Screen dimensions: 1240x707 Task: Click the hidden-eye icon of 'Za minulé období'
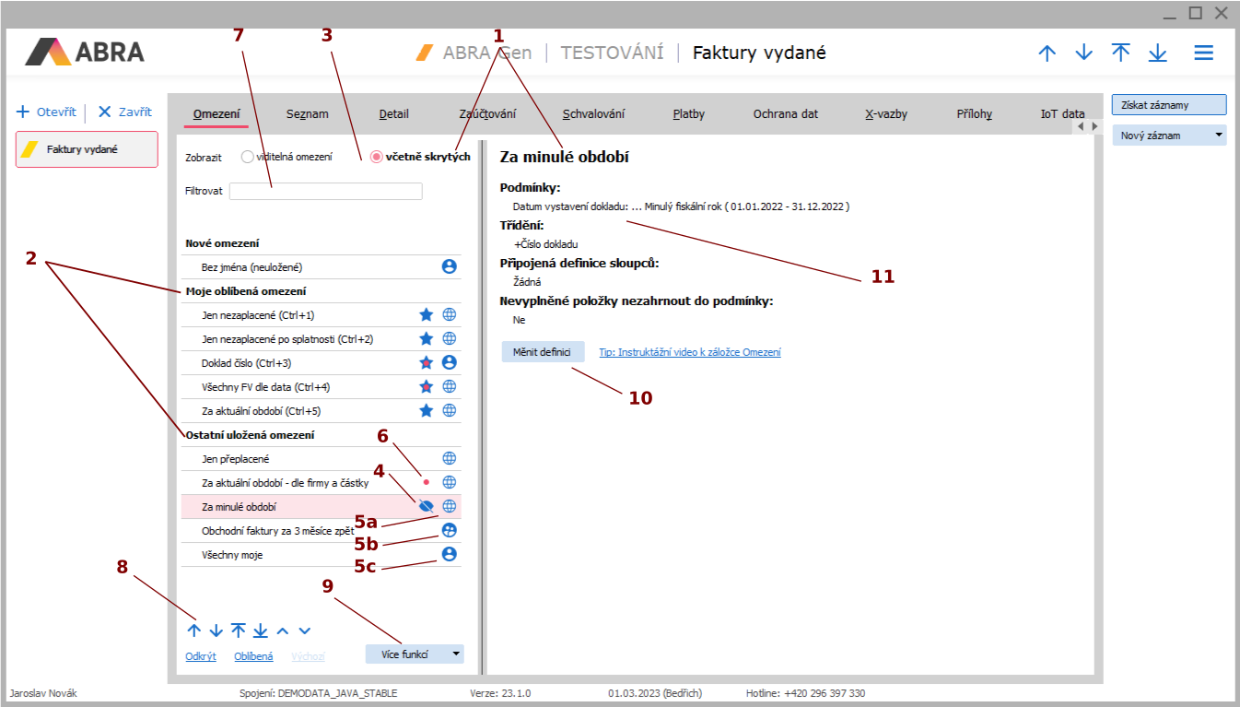tap(426, 506)
